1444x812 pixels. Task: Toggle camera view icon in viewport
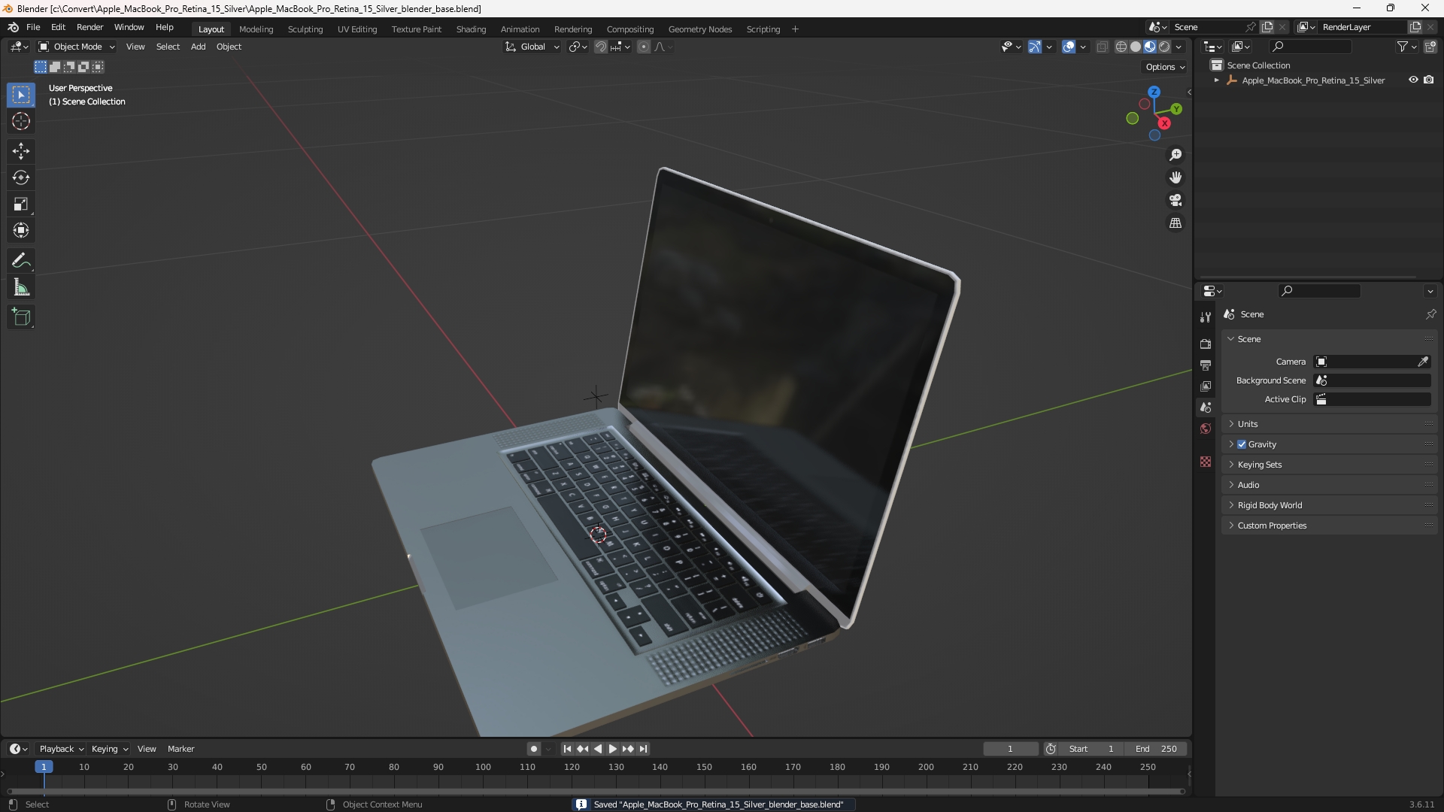point(1176,200)
